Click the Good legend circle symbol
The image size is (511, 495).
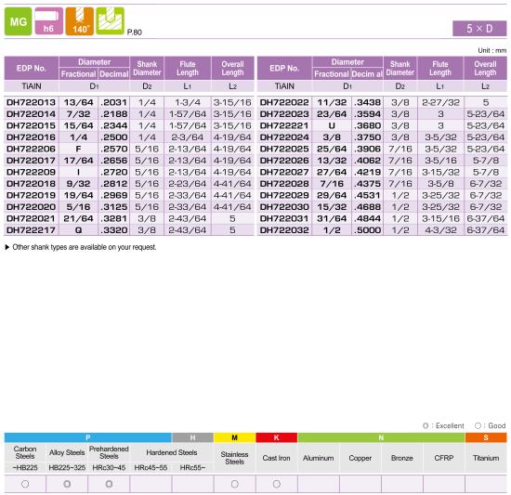[478, 425]
